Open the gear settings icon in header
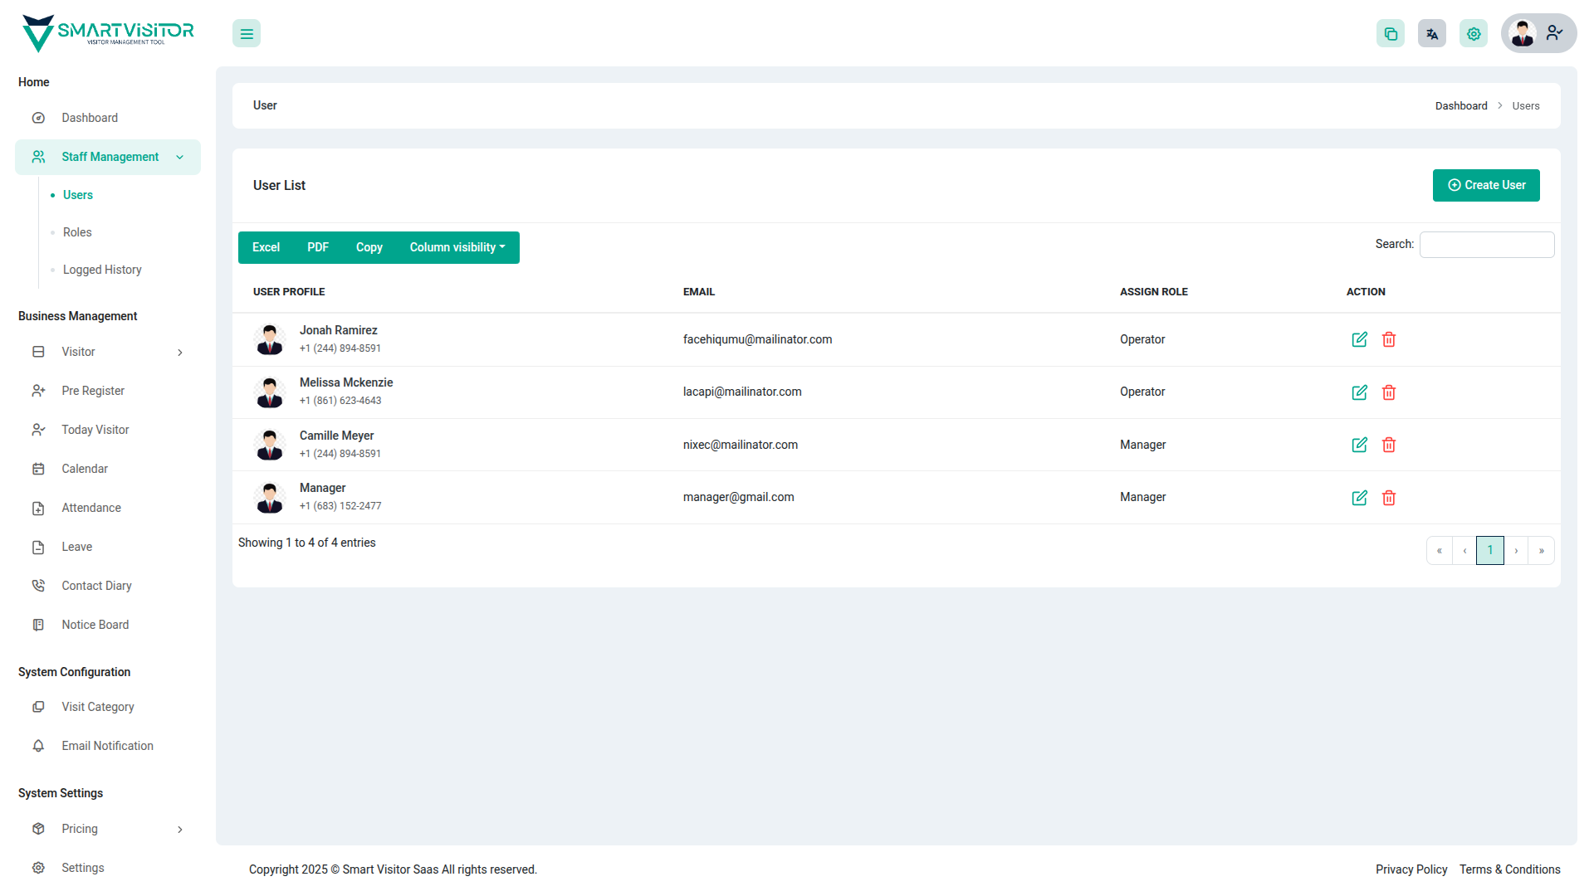Image resolution: width=1594 pixels, height=896 pixels. (1474, 34)
